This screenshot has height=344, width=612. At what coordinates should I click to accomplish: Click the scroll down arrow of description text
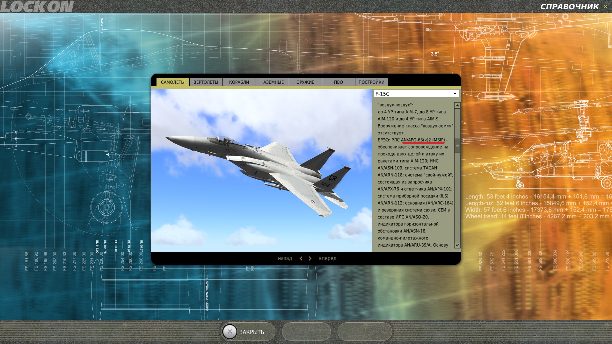tap(457, 245)
